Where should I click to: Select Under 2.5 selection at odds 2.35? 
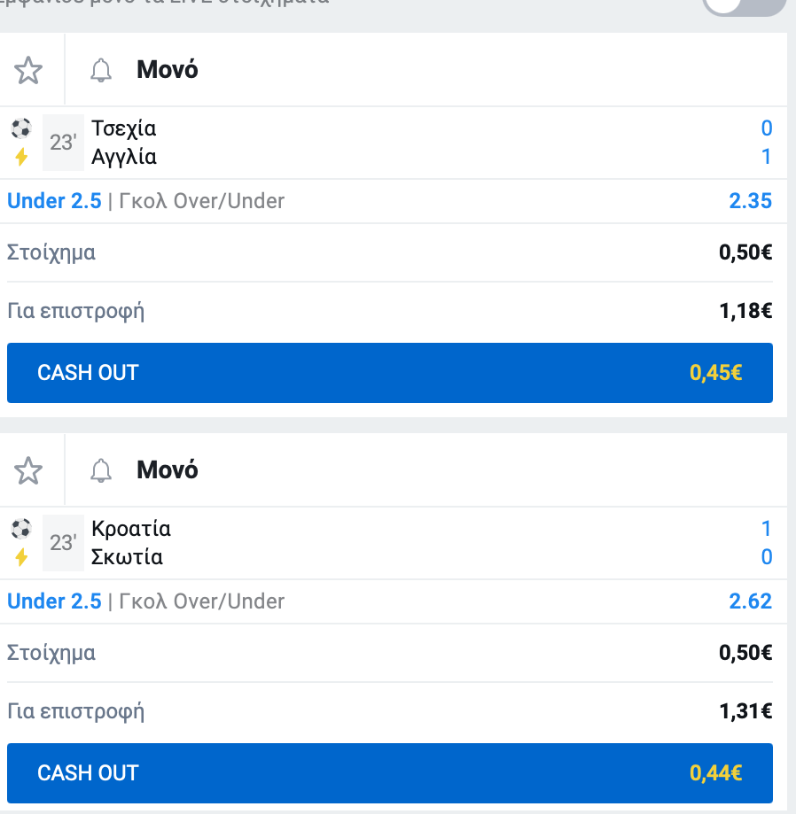click(x=54, y=201)
